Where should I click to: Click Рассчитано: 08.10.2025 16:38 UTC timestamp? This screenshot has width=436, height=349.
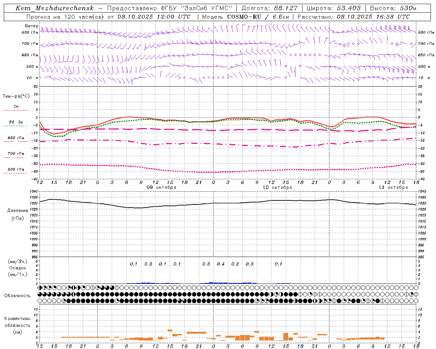(x=354, y=16)
